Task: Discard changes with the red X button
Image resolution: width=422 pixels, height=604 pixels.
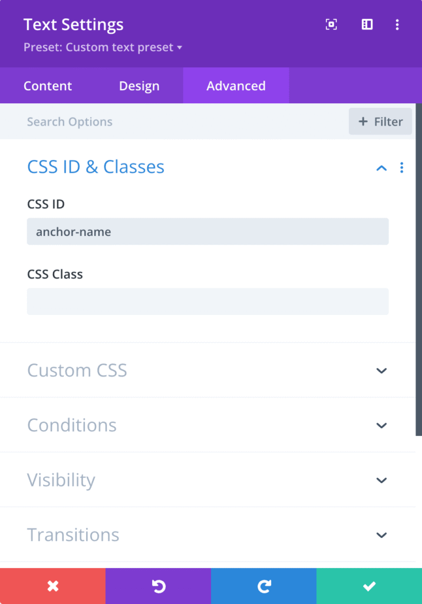Action: [52, 586]
